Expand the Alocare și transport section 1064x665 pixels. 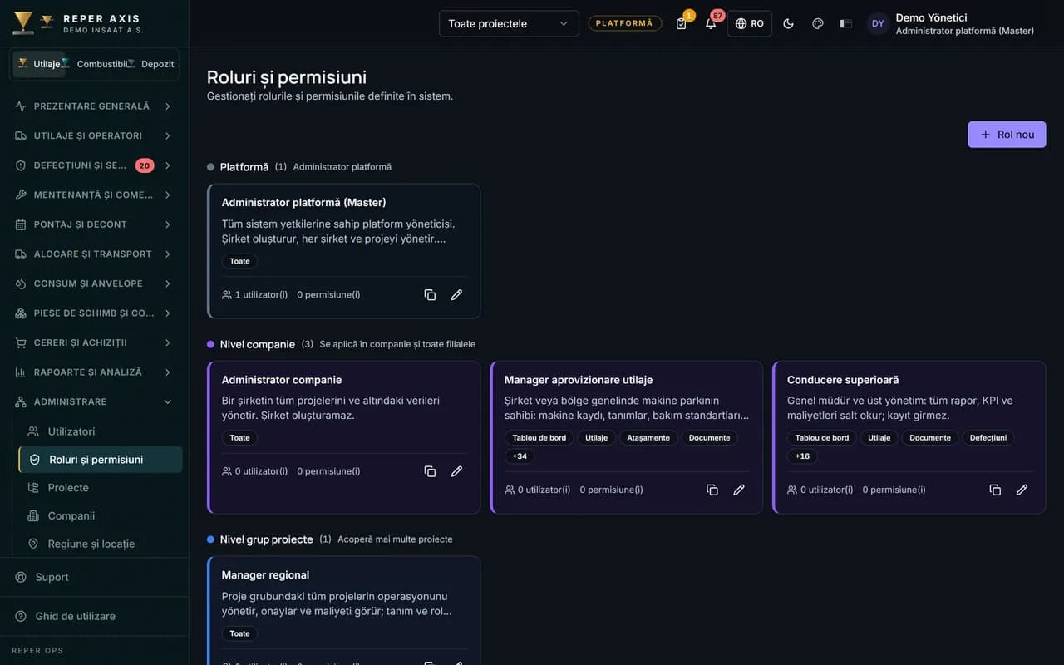pyautogui.click(x=94, y=254)
